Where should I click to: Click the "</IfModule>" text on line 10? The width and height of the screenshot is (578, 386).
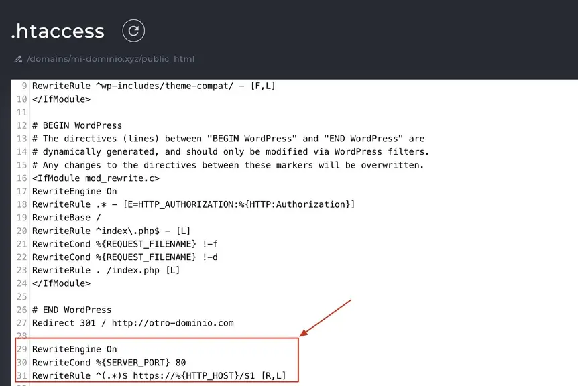click(61, 99)
